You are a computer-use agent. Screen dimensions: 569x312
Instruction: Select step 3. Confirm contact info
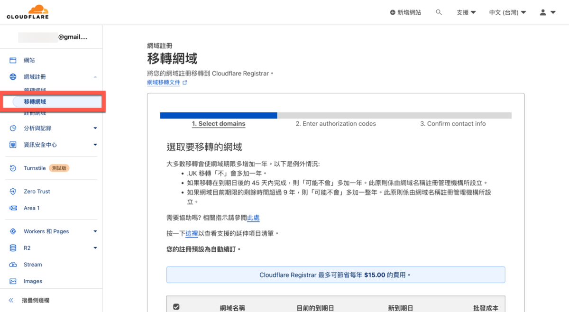(x=453, y=123)
